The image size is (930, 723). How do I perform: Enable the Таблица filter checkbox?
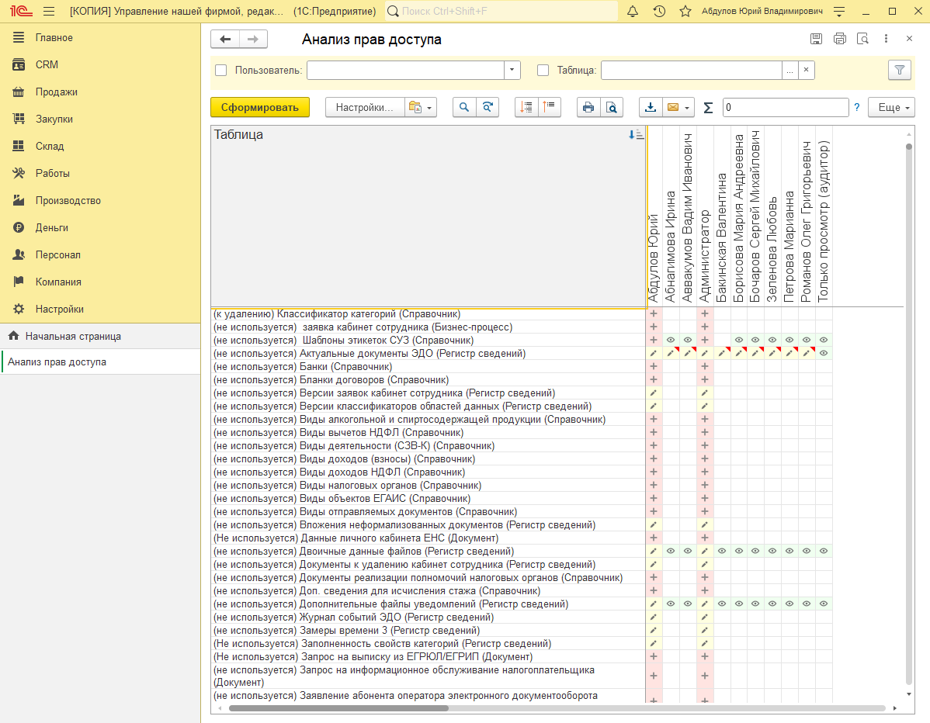click(x=543, y=70)
